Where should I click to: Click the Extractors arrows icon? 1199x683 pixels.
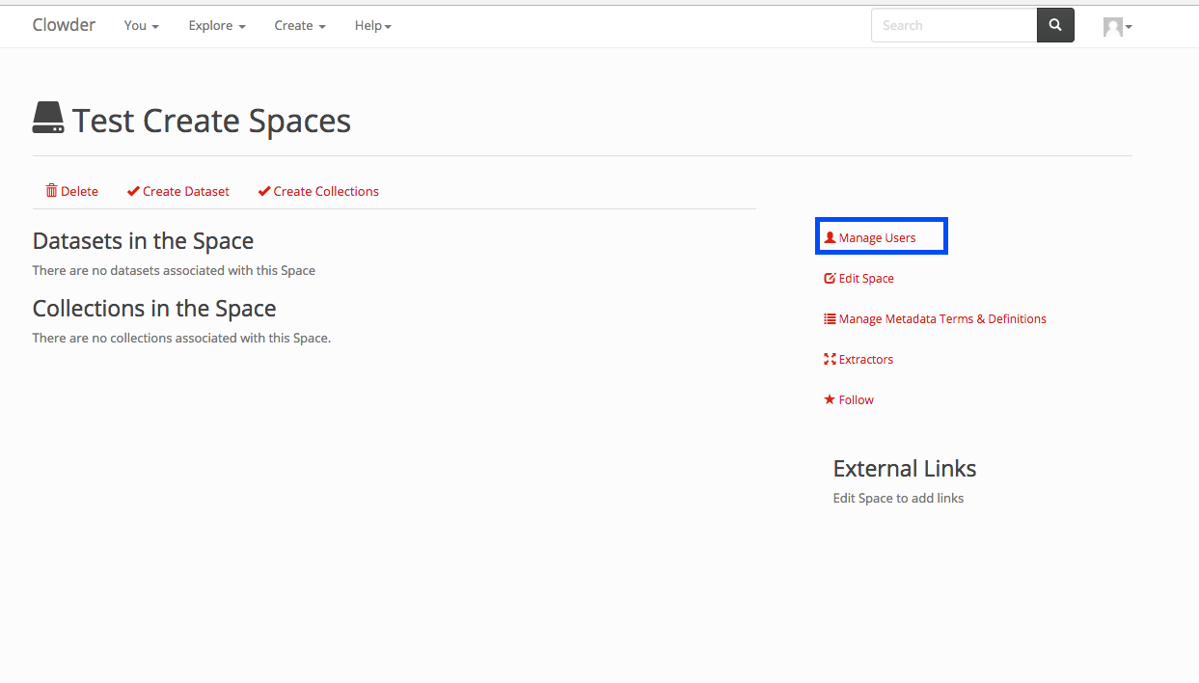830,359
